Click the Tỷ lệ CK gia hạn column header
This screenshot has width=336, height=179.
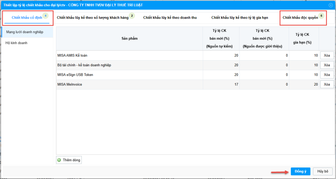click(304, 39)
